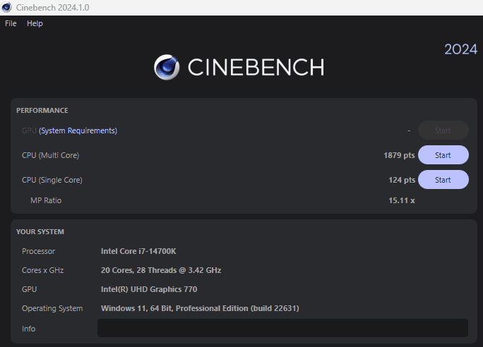
Task: Click the Windows 11 operating system value
Action: (200, 308)
